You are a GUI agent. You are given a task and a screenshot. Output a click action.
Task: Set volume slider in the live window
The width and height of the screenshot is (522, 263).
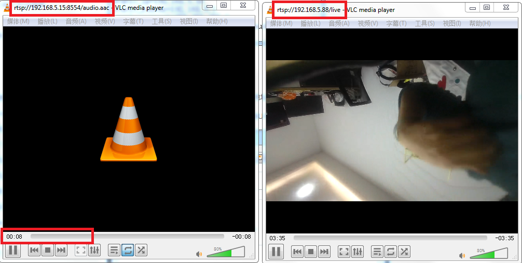click(489, 254)
